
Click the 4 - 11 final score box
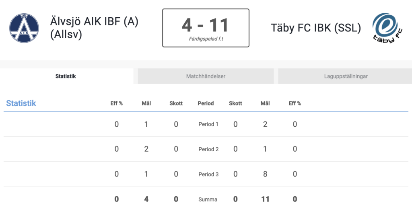click(x=206, y=28)
